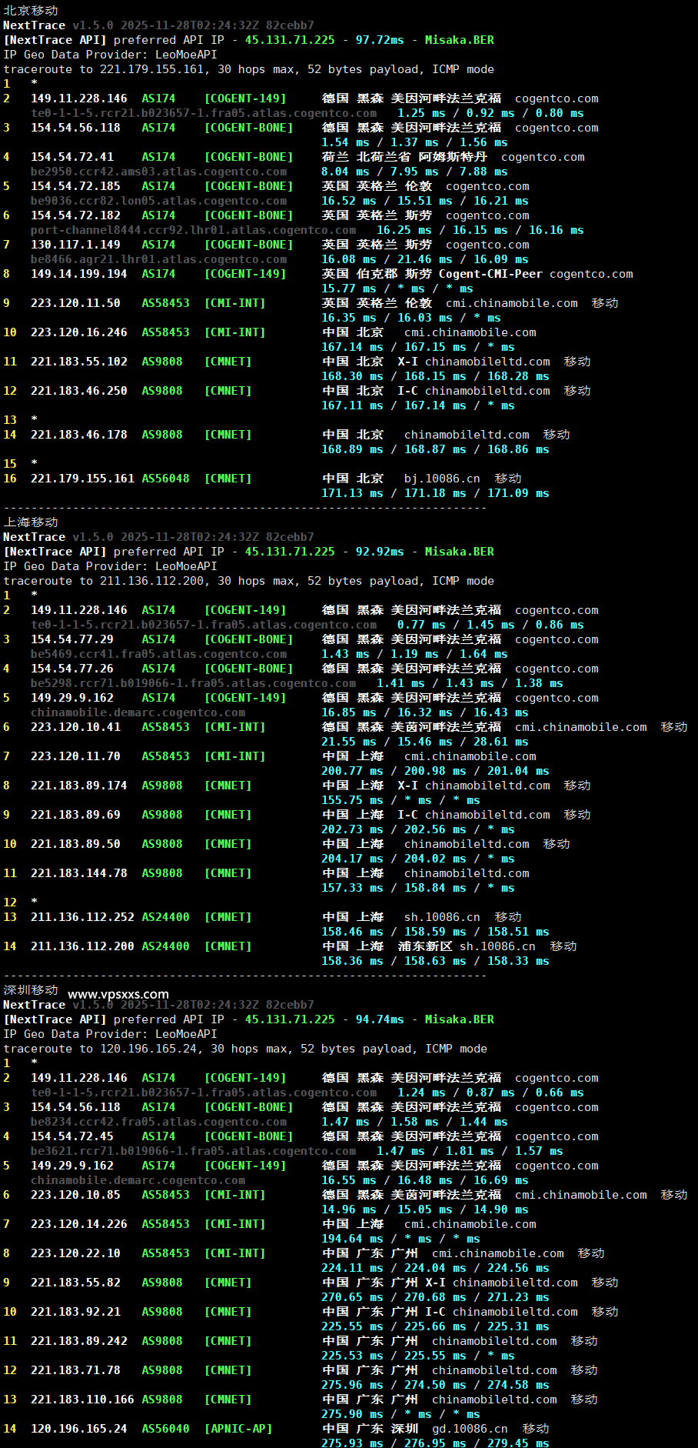Select the location text '浦东新区'
Viewport: 698px width, 1448px height.
point(425,946)
